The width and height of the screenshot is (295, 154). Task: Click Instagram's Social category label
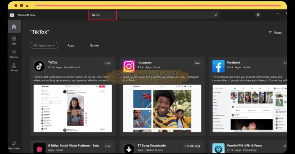[x=157, y=67]
